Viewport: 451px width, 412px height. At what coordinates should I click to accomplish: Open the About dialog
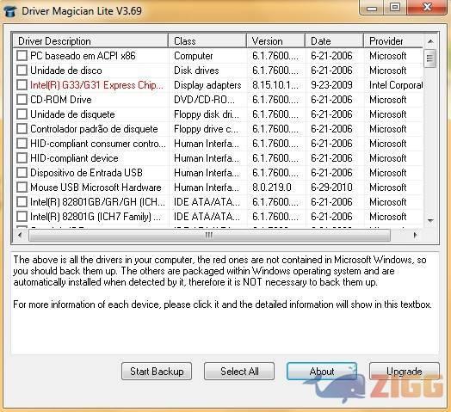click(x=322, y=372)
